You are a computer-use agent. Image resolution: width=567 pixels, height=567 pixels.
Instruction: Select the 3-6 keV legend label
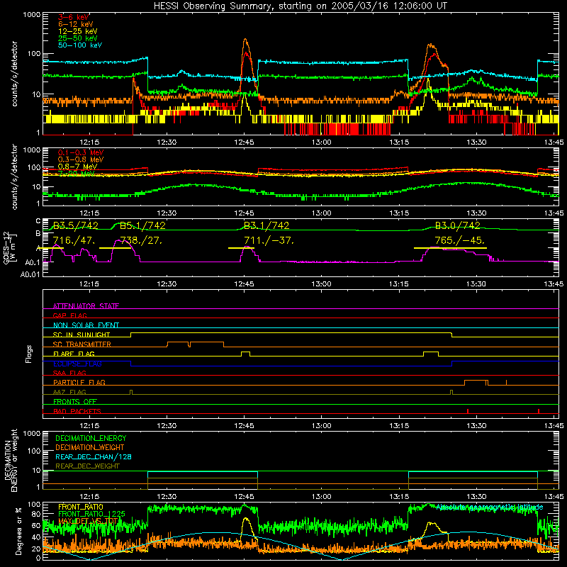[x=73, y=17]
